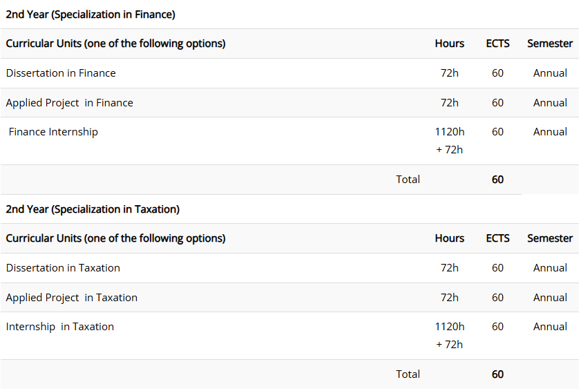Click the Hours column header in Taxation table
This screenshot has width=581, height=391.
pos(450,238)
